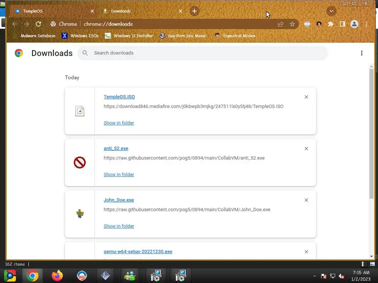This screenshot has width=378, height=283.
Task: Remove TempleOS.ISO from the list
Action: (306, 97)
